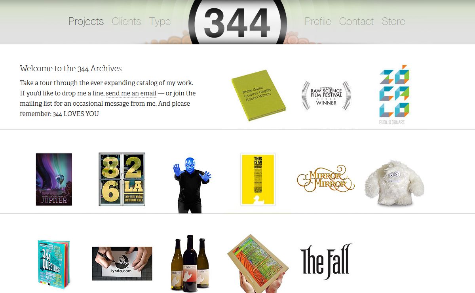This screenshot has height=293, width=475.
Task: Open the white furry yeti toy project
Action: tap(394, 183)
